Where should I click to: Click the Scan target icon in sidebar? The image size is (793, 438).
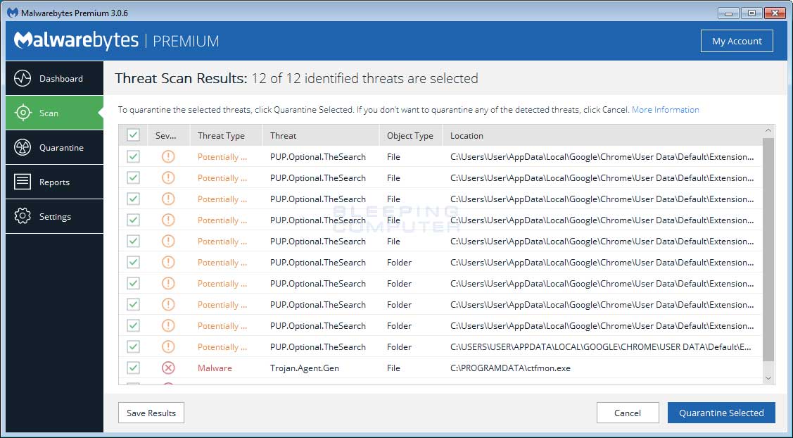click(x=23, y=113)
